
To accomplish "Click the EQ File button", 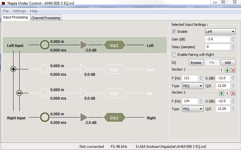I will pos(212,63).
